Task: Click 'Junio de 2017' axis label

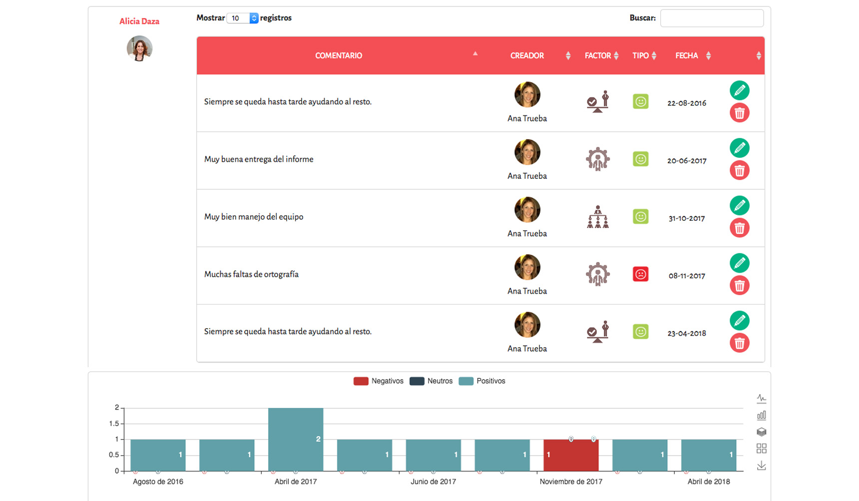Action: [x=433, y=482]
